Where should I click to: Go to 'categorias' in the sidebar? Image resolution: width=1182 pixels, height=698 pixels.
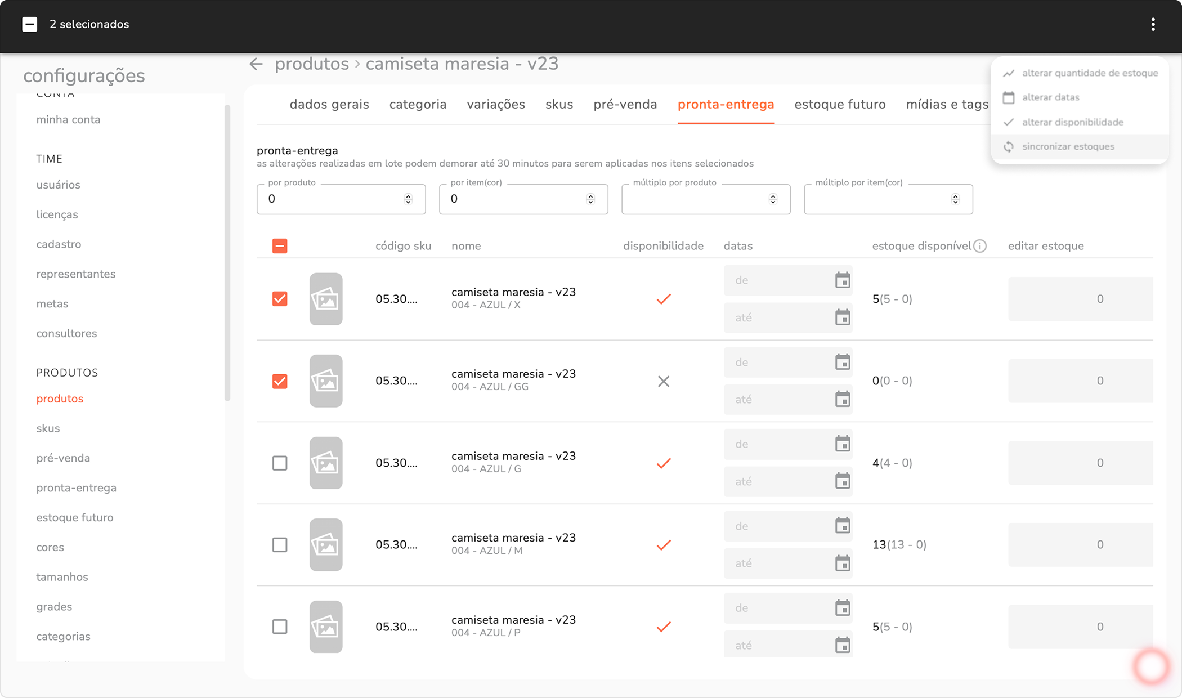coord(63,636)
